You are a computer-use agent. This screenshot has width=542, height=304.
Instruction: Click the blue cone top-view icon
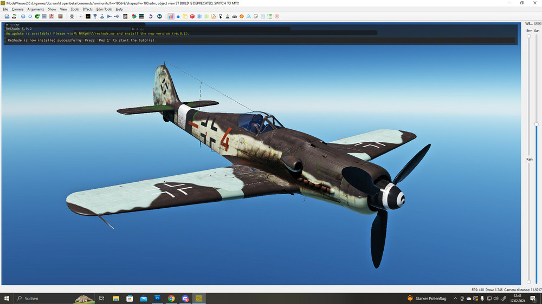point(102,16)
